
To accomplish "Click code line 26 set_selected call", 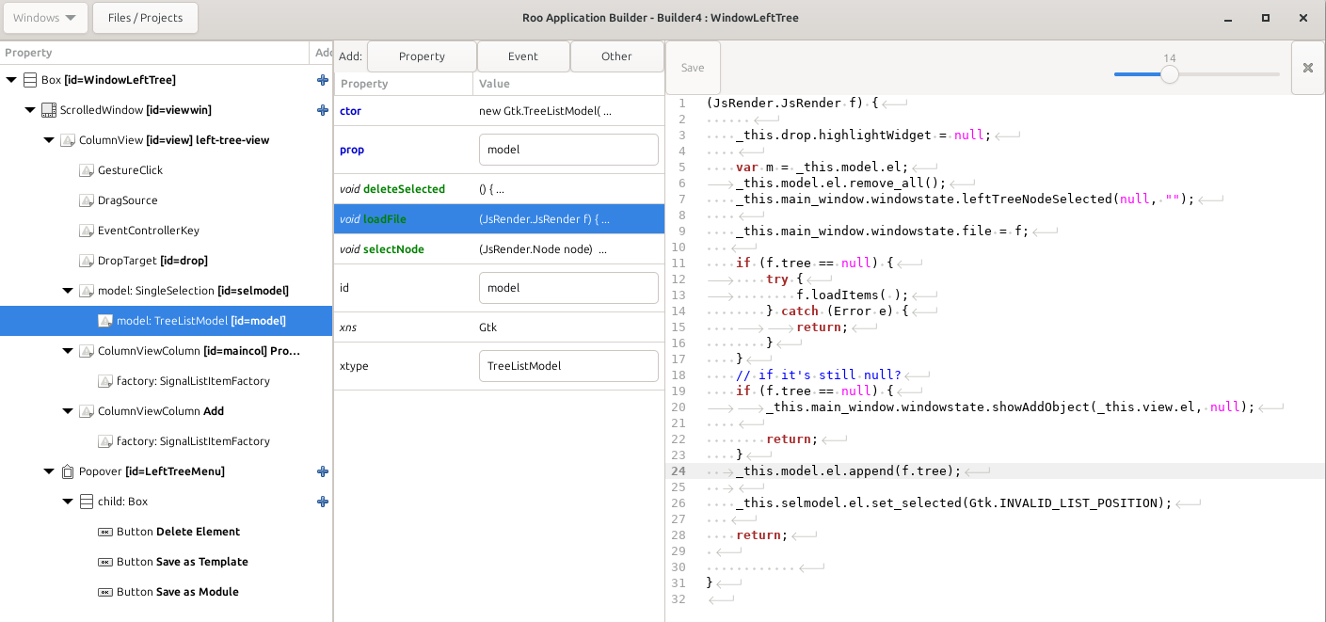I will coord(954,502).
